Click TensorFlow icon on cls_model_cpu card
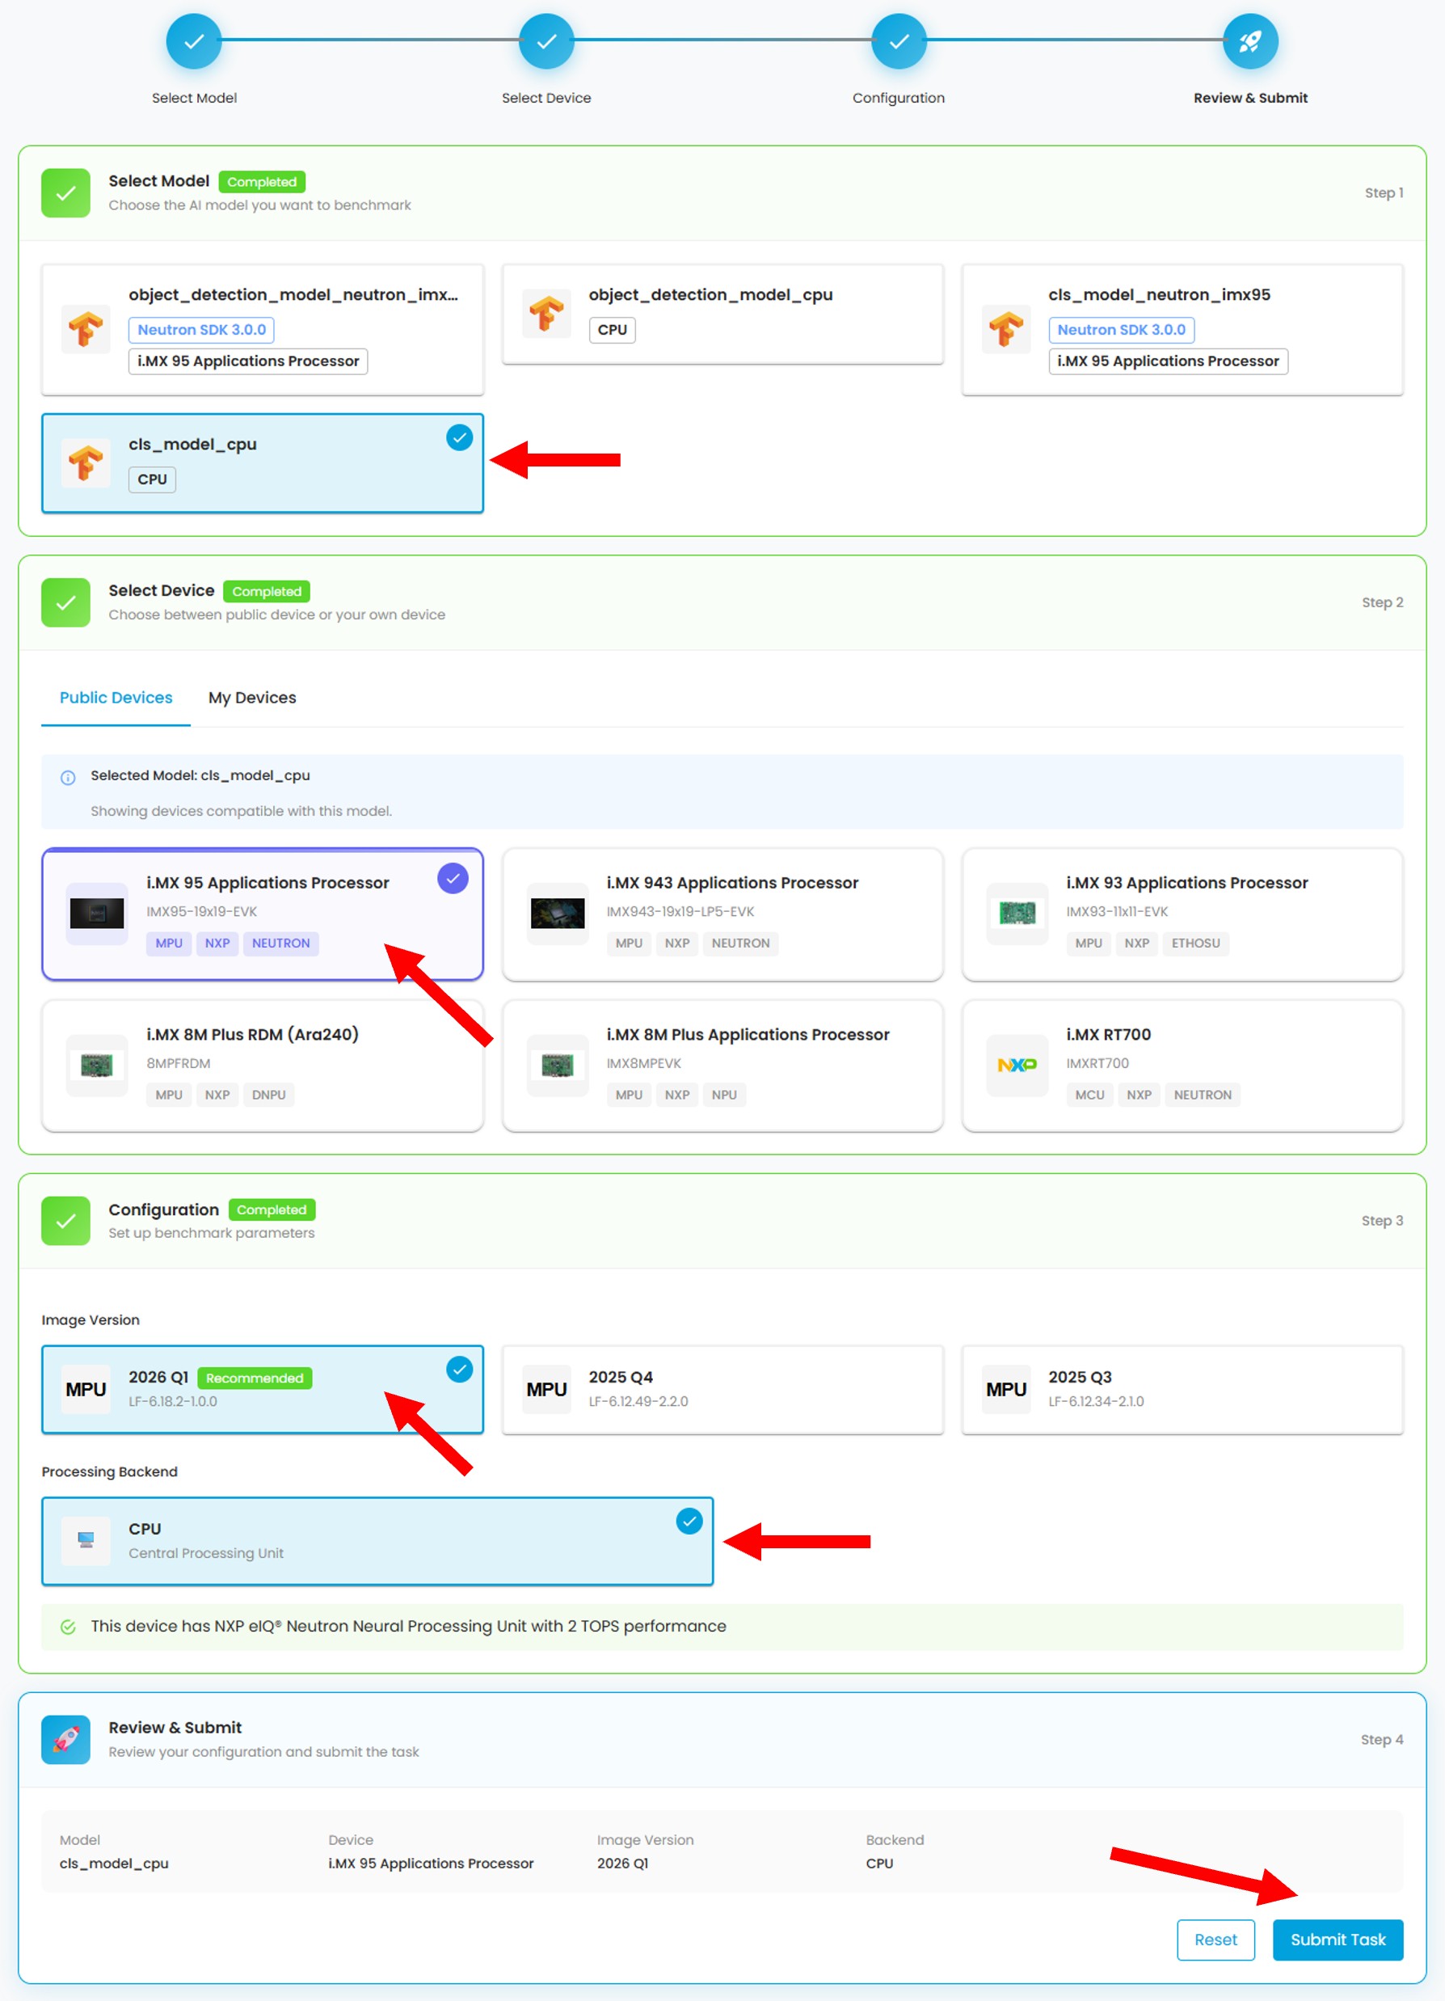This screenshot has height=2001, width=1445. 86,463
